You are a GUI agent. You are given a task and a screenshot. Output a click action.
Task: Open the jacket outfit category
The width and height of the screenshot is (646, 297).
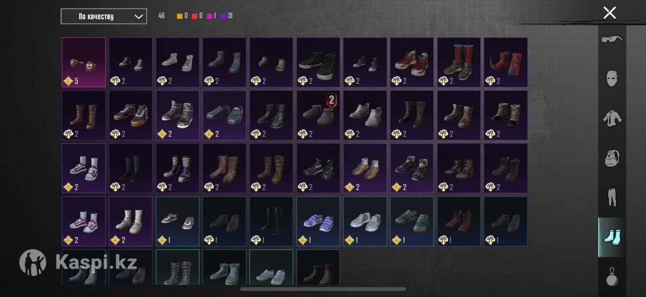point(612,118)
